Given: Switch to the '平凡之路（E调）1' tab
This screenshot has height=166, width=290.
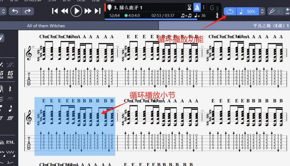Looking at the screenshot, I should tap(271, 26).
